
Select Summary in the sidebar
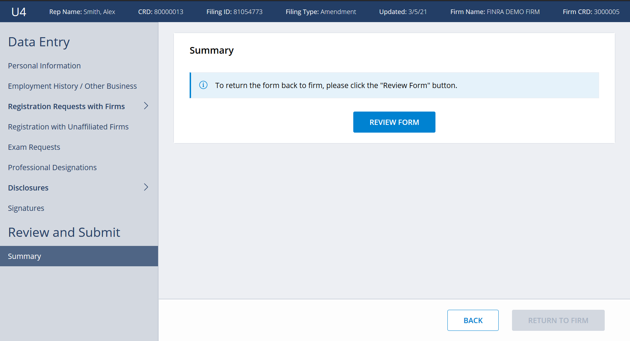(25, 256)
